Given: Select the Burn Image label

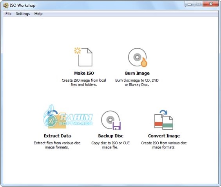Looking at the screenshot, I should pos(137,73).
